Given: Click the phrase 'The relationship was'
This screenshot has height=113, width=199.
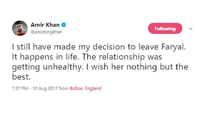Looking at the screenshot, I should (x=122, y=57).
